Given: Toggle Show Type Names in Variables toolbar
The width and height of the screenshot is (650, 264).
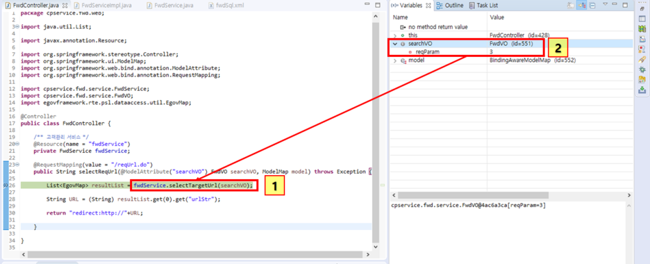Looking at the screenshot, I should [x=572, y=6].
